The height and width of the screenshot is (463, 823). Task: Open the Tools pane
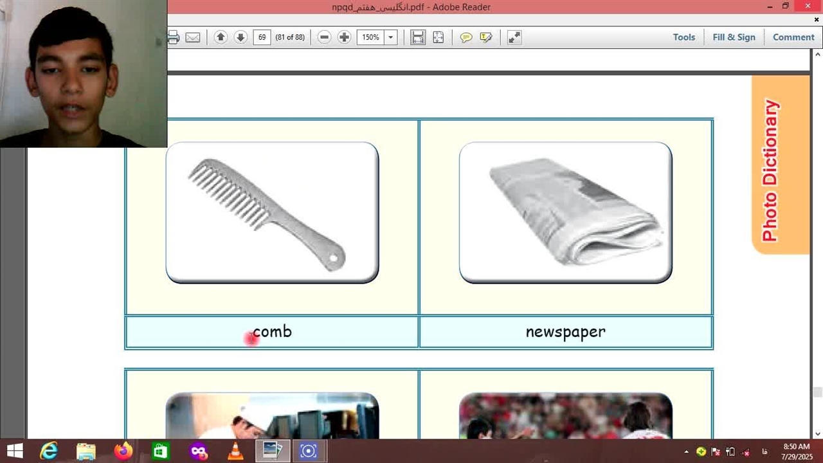(x=683, y=37)
